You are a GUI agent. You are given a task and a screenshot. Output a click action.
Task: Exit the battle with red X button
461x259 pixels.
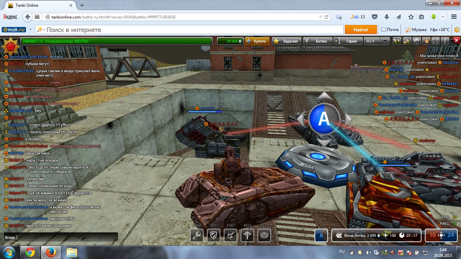tap(456, 41)
